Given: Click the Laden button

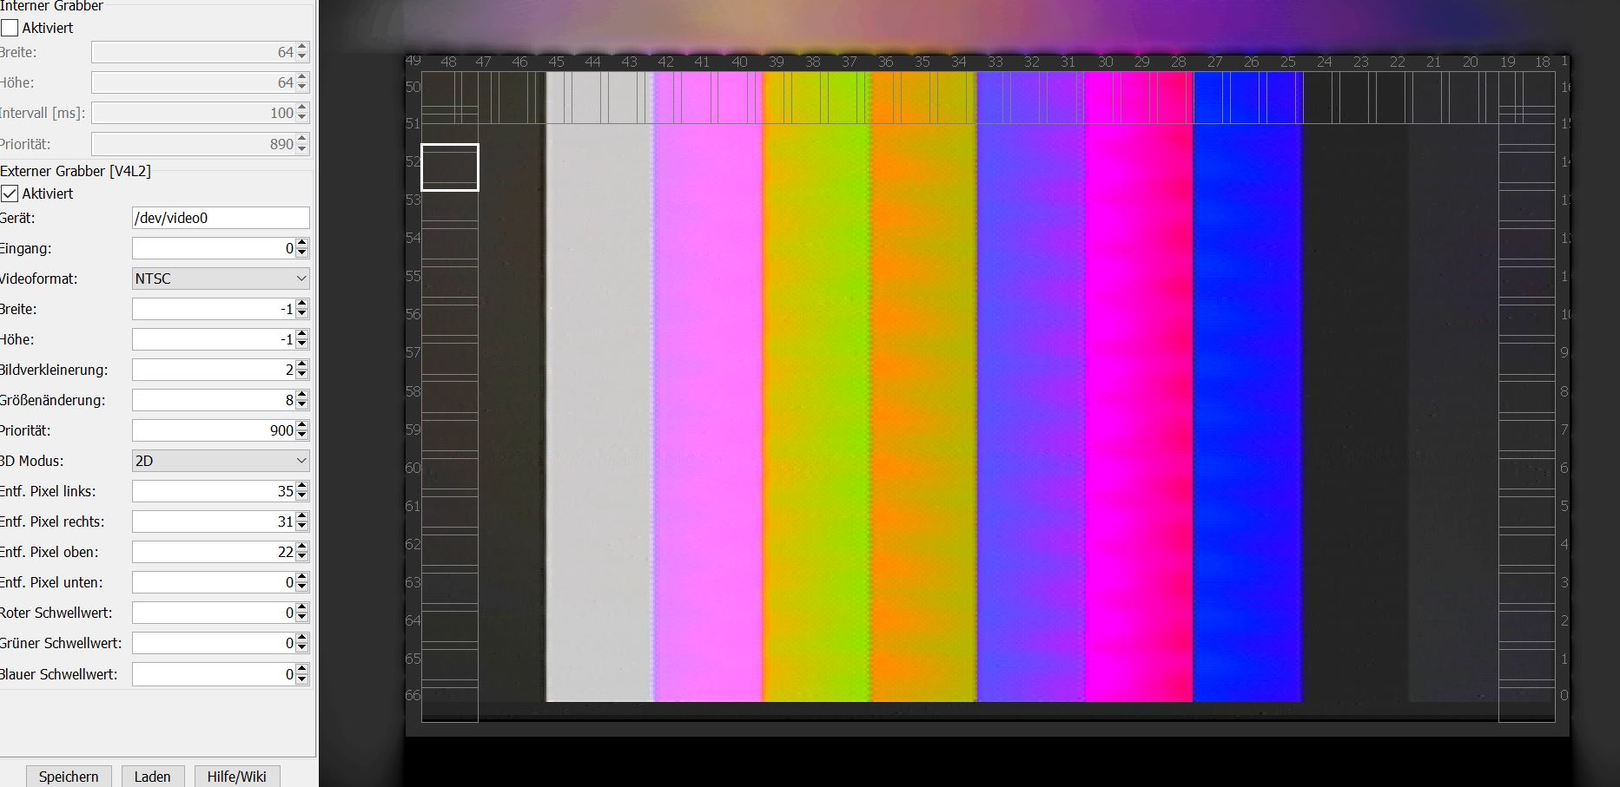Looking at the screenshot, I should [152, 776].
